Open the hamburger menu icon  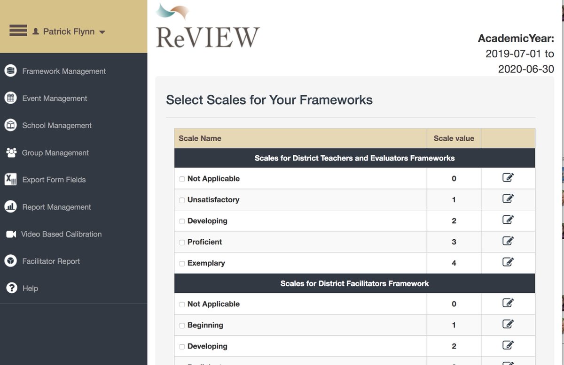tap(18, 31)
